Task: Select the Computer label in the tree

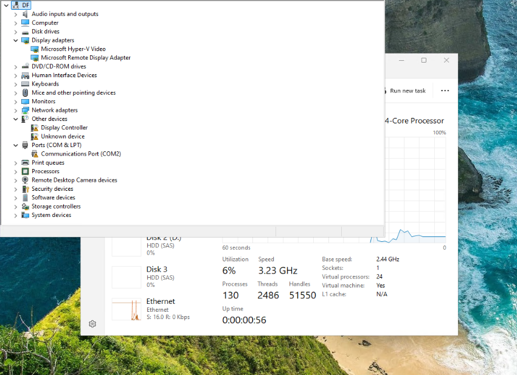Action: 45,22
